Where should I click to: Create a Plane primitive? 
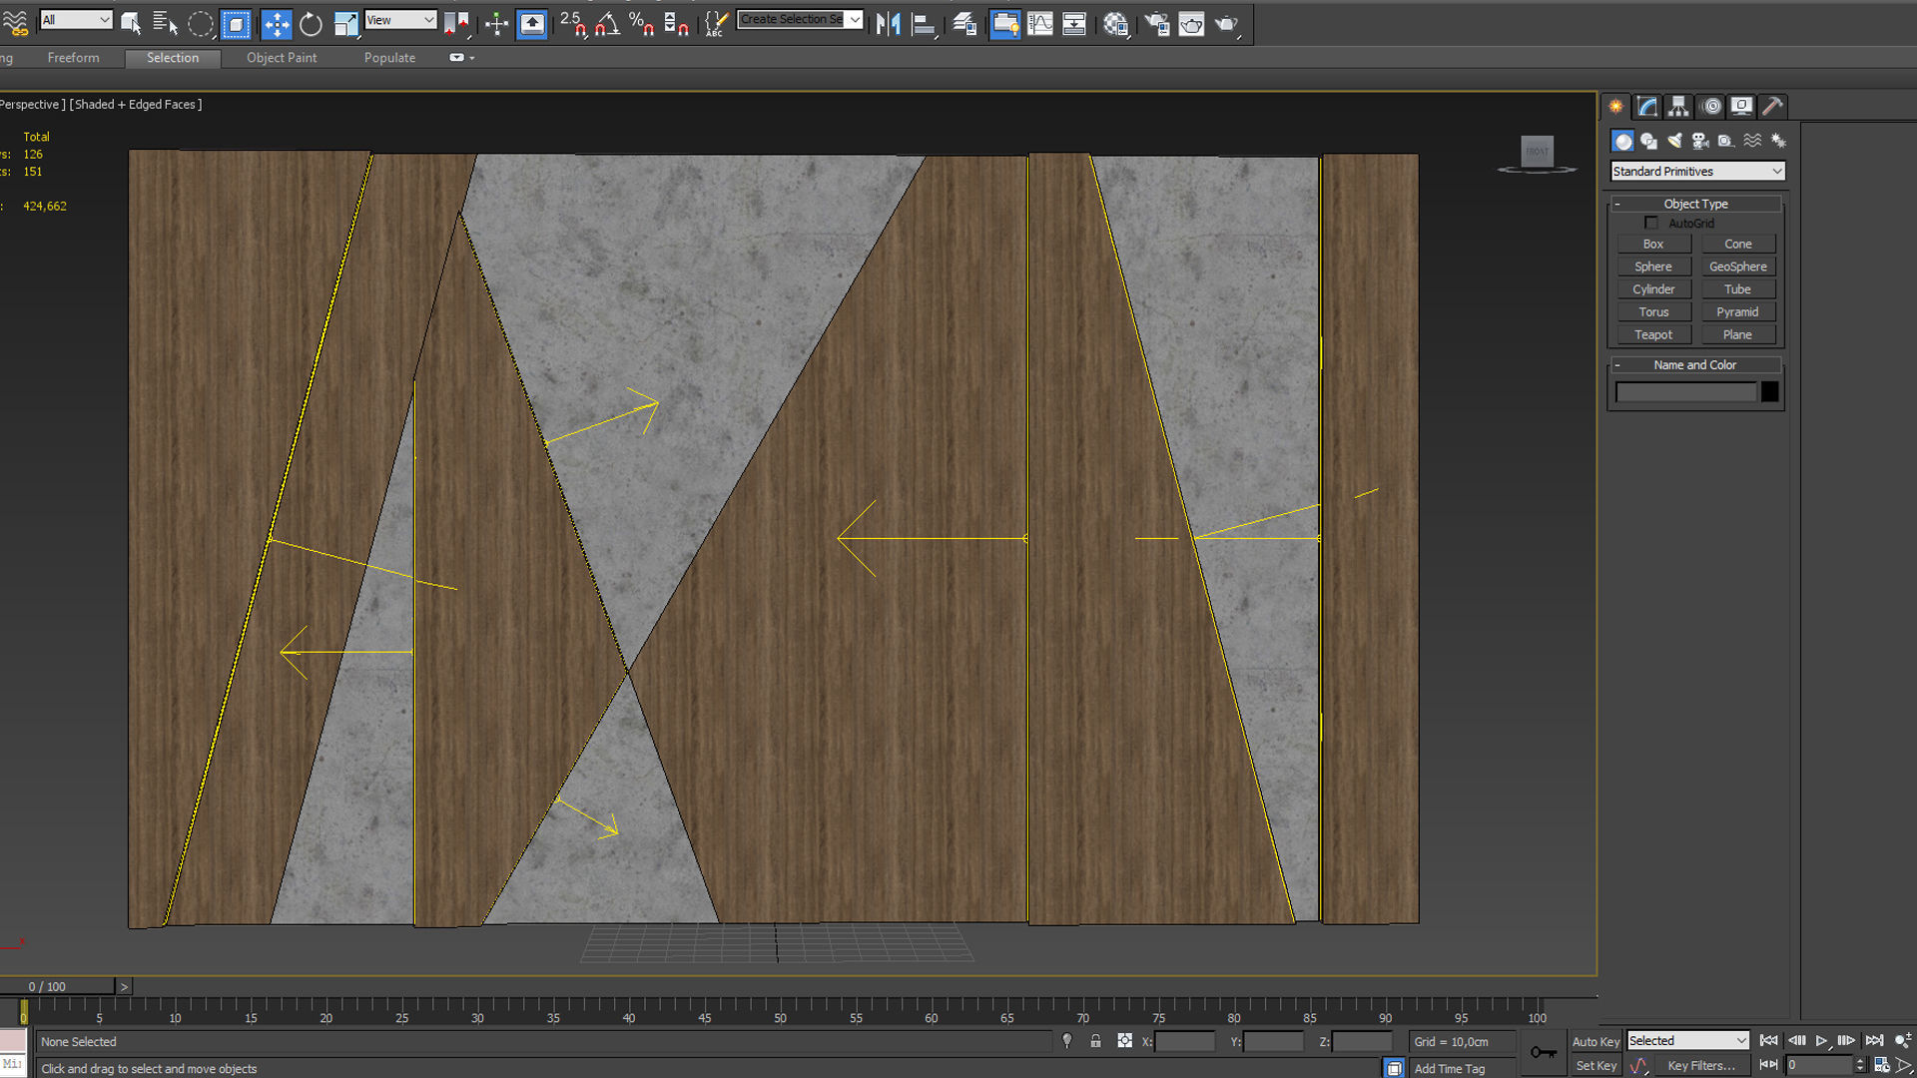[x=1737, y=334]
